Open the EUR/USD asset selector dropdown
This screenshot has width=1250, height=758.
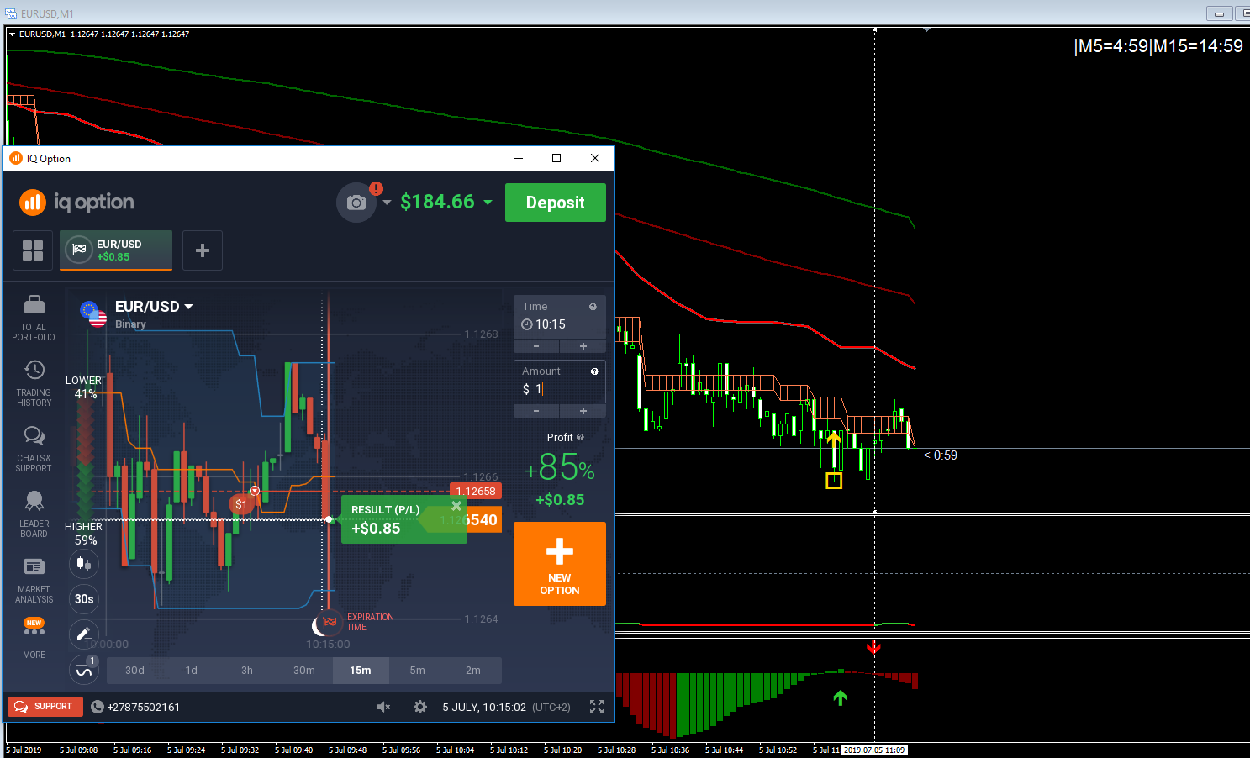[154, 307]
